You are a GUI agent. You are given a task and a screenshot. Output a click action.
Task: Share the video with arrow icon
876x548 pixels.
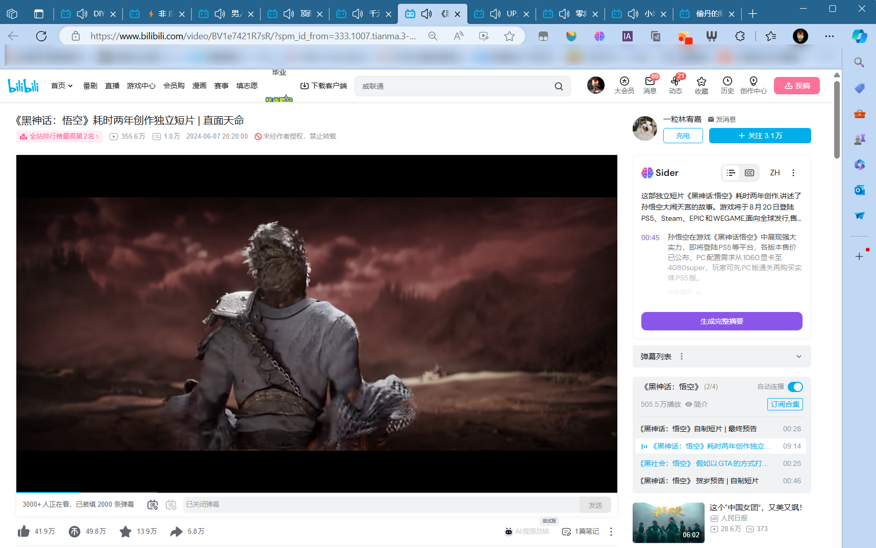coord(176,532)
